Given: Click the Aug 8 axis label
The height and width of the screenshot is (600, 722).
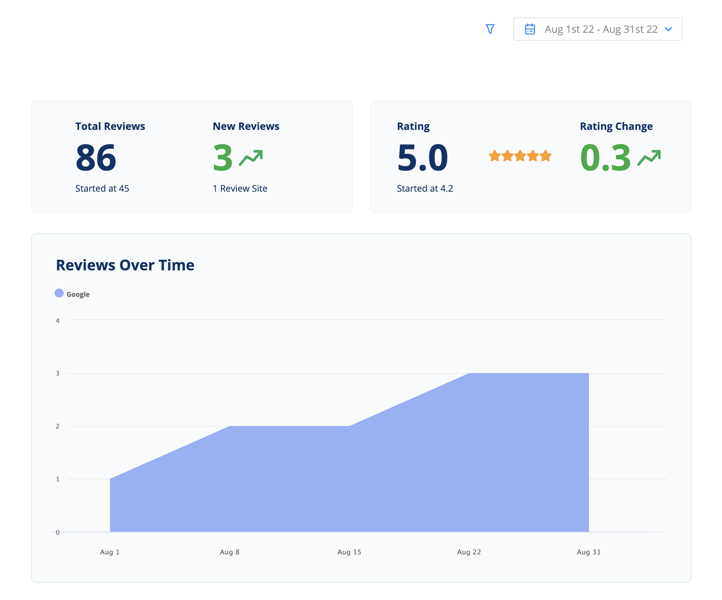Looking at the screenshot, I should coord(229,552).
